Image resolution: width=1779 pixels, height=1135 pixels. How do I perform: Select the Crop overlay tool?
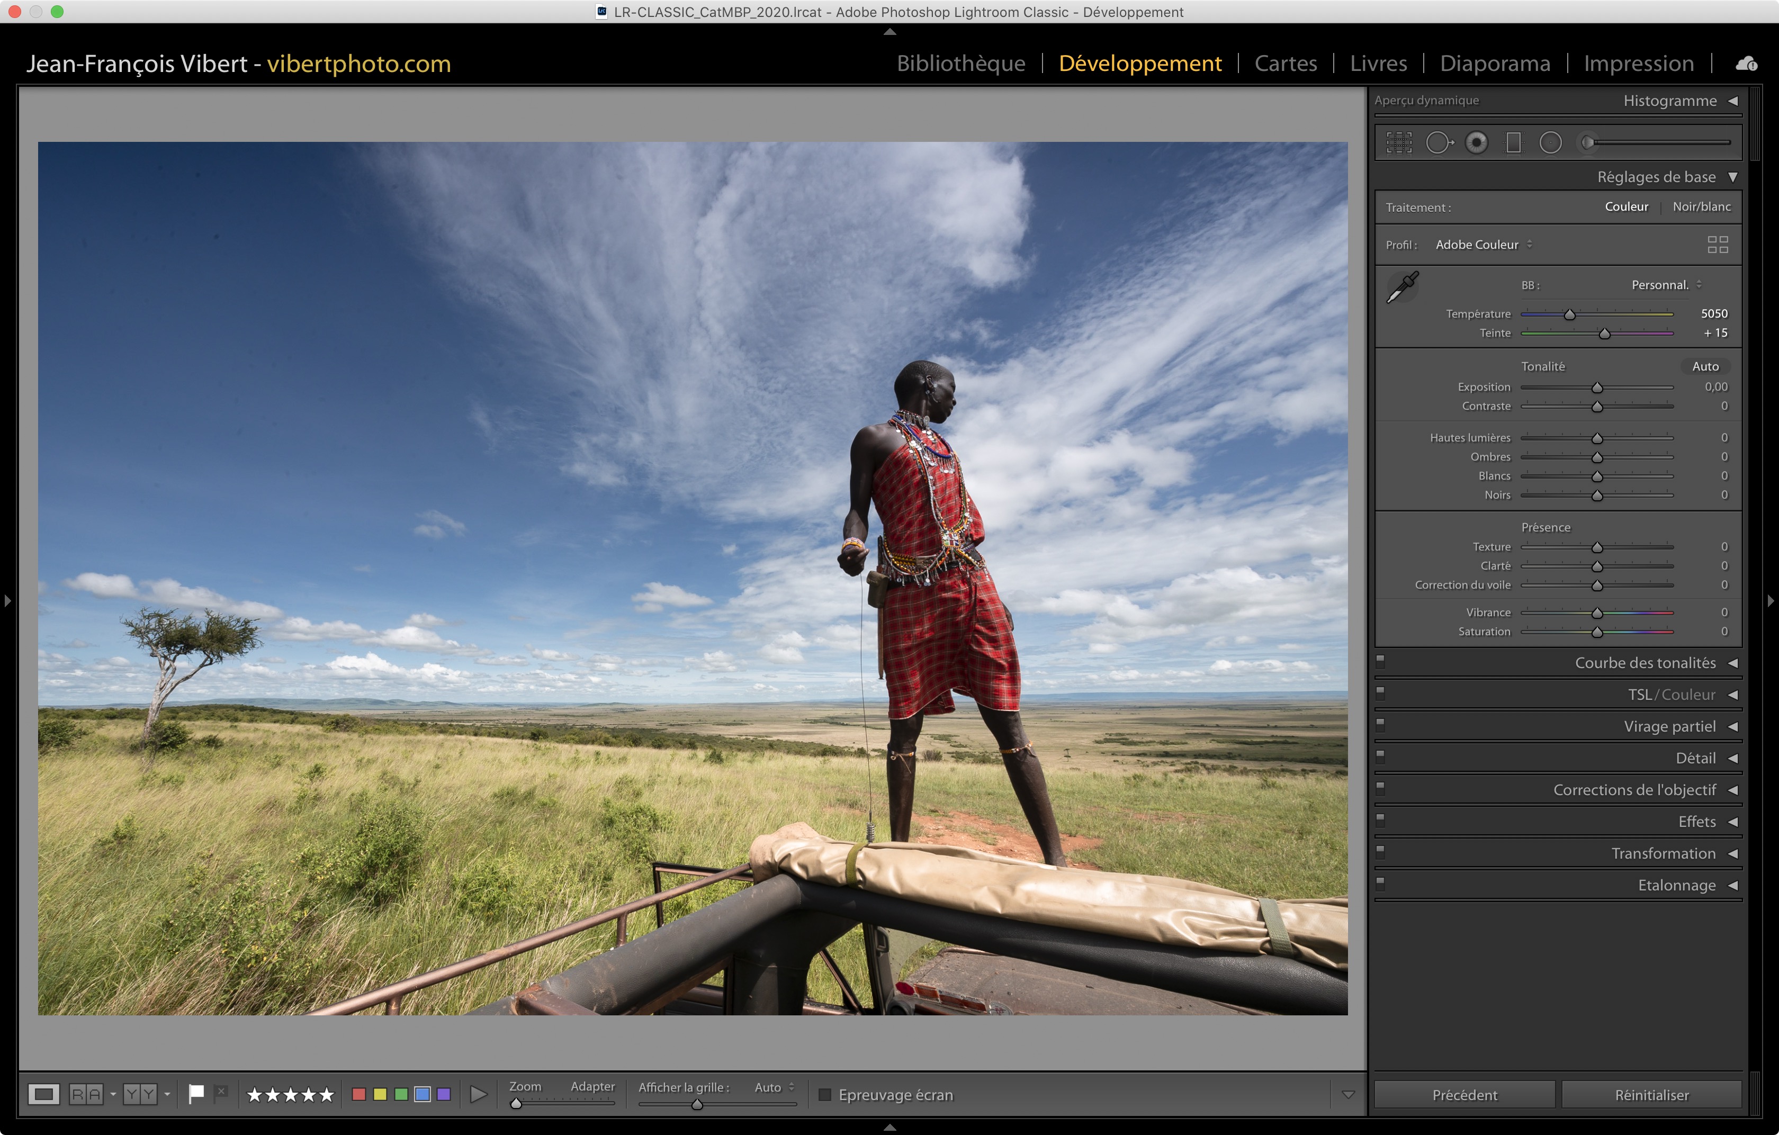(1398, 142)
